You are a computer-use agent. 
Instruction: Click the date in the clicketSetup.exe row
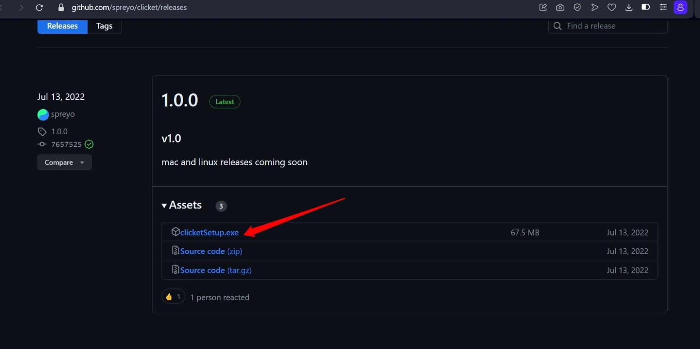[628, 233]
